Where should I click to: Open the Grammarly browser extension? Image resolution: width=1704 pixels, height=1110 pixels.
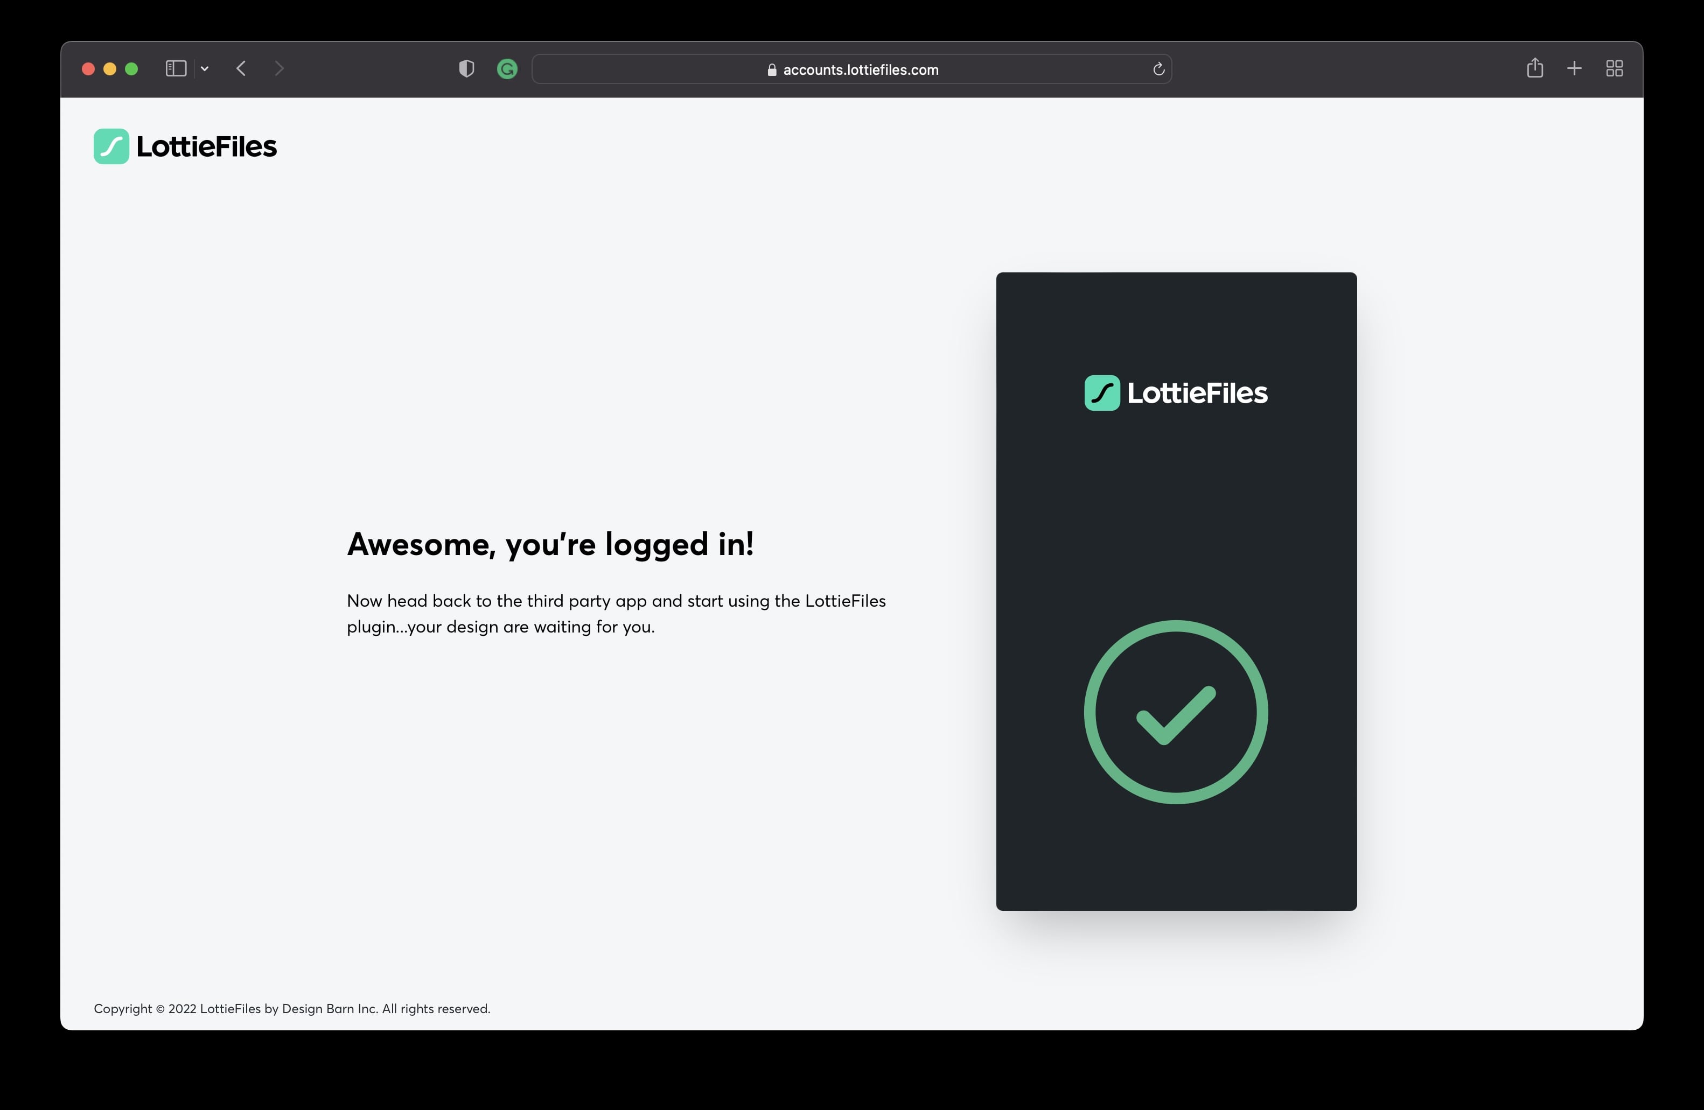(x=507, y=69)
